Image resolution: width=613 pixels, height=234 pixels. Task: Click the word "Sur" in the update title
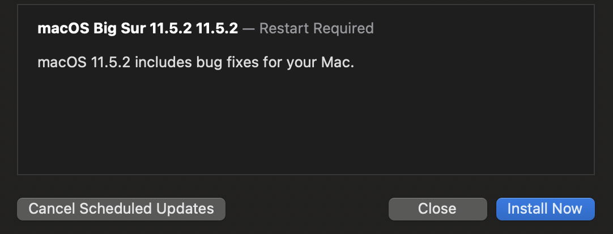pyautogui.click(x=131, y=28)
